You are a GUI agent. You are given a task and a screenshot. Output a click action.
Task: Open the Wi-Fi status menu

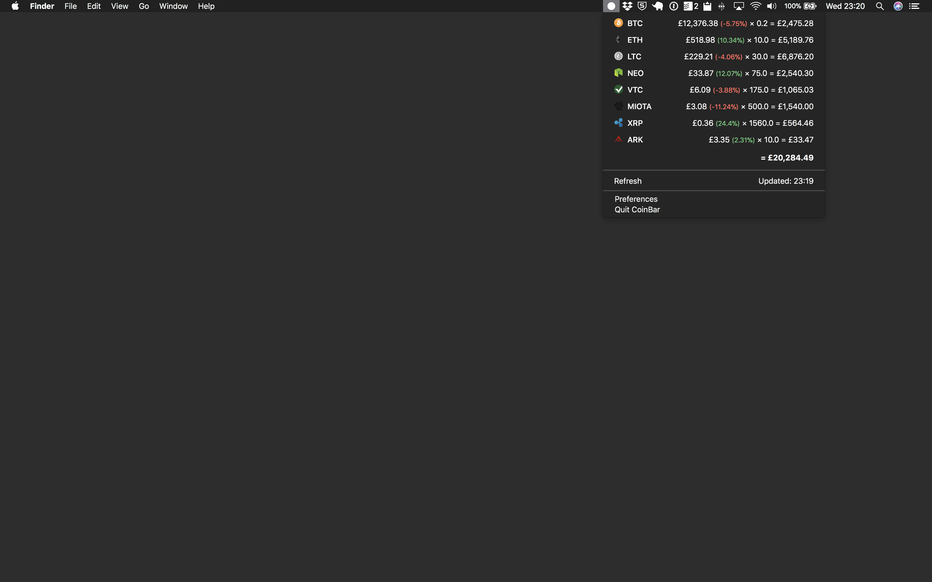click(756, 6)
